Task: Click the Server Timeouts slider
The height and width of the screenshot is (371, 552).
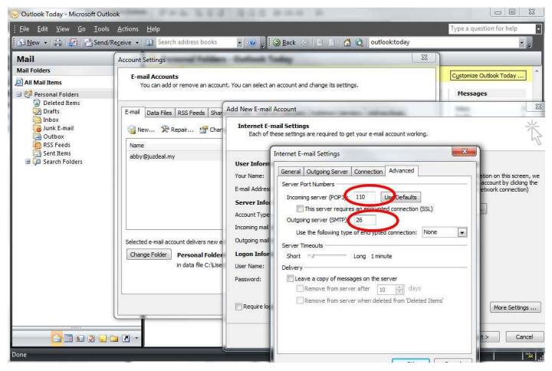Action: [x=327, y=256]
